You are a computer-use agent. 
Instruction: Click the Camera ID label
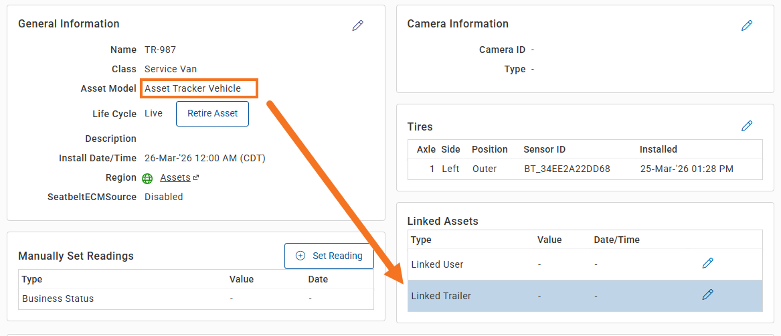pyautogui.click(x=502, y=50)
